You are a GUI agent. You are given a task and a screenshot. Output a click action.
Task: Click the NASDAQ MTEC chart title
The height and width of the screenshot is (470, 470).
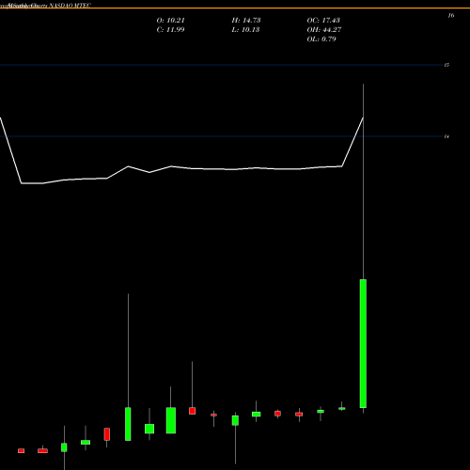pos(70,6)
